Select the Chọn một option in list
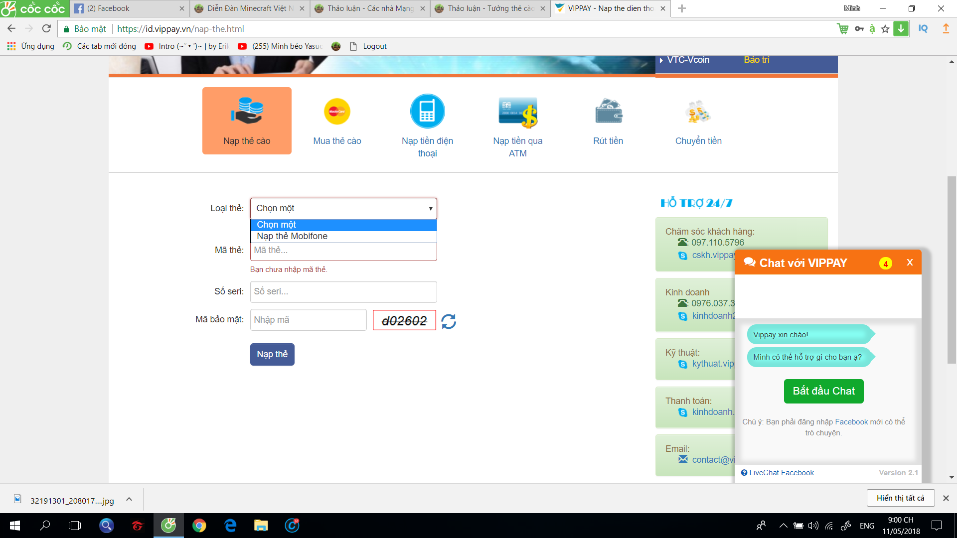This screenshot has width=957, height=538. [277, 225]
